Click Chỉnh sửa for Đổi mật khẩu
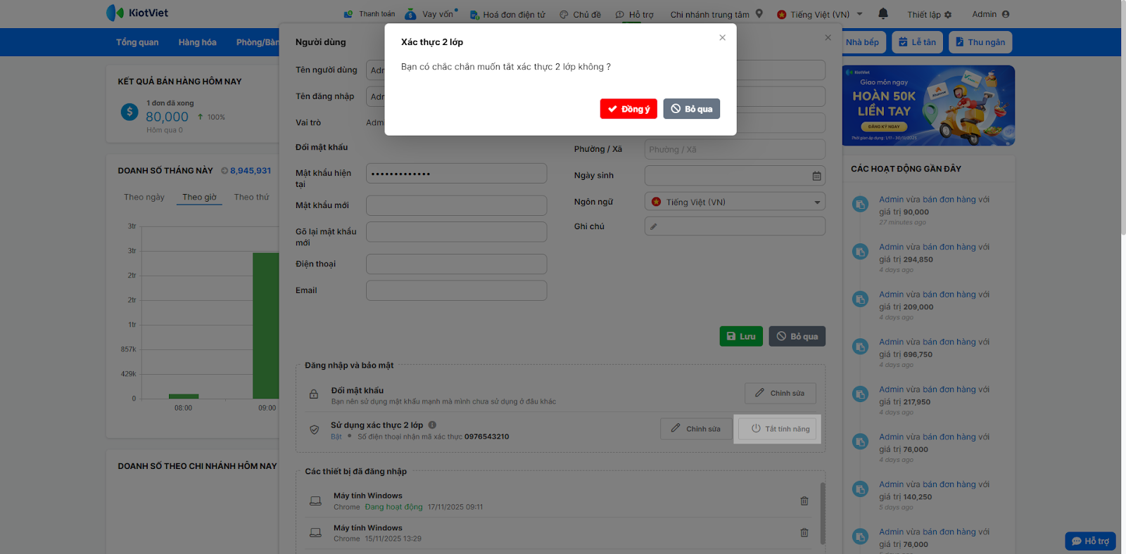Screen dimensions: 1126x554 click(780, 393)
